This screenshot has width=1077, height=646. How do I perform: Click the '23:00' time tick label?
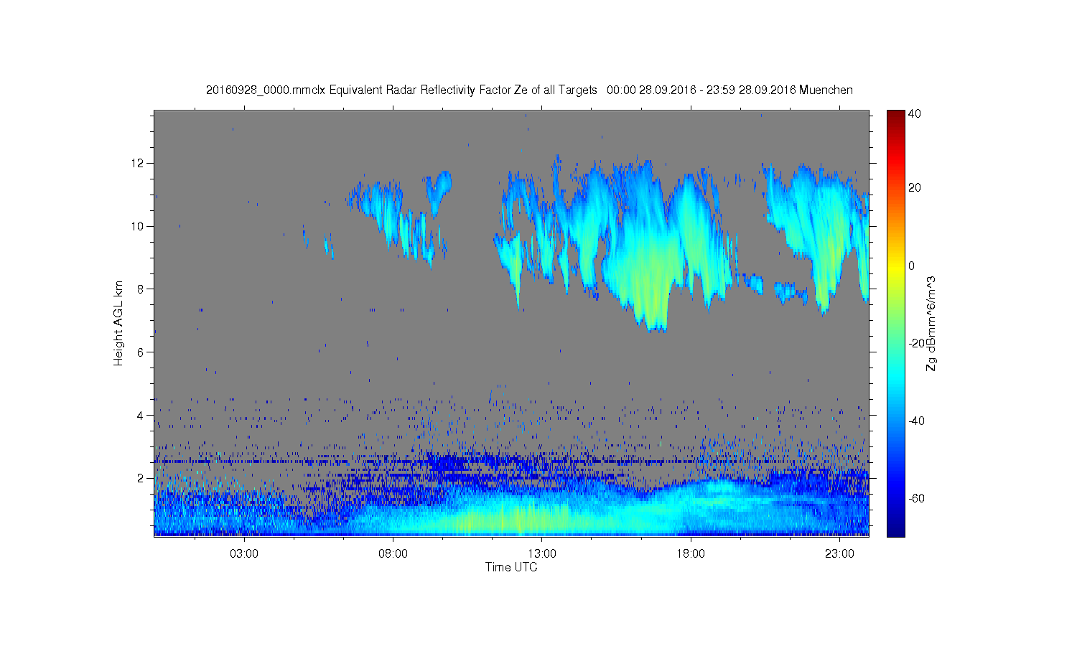coord(839,554)
